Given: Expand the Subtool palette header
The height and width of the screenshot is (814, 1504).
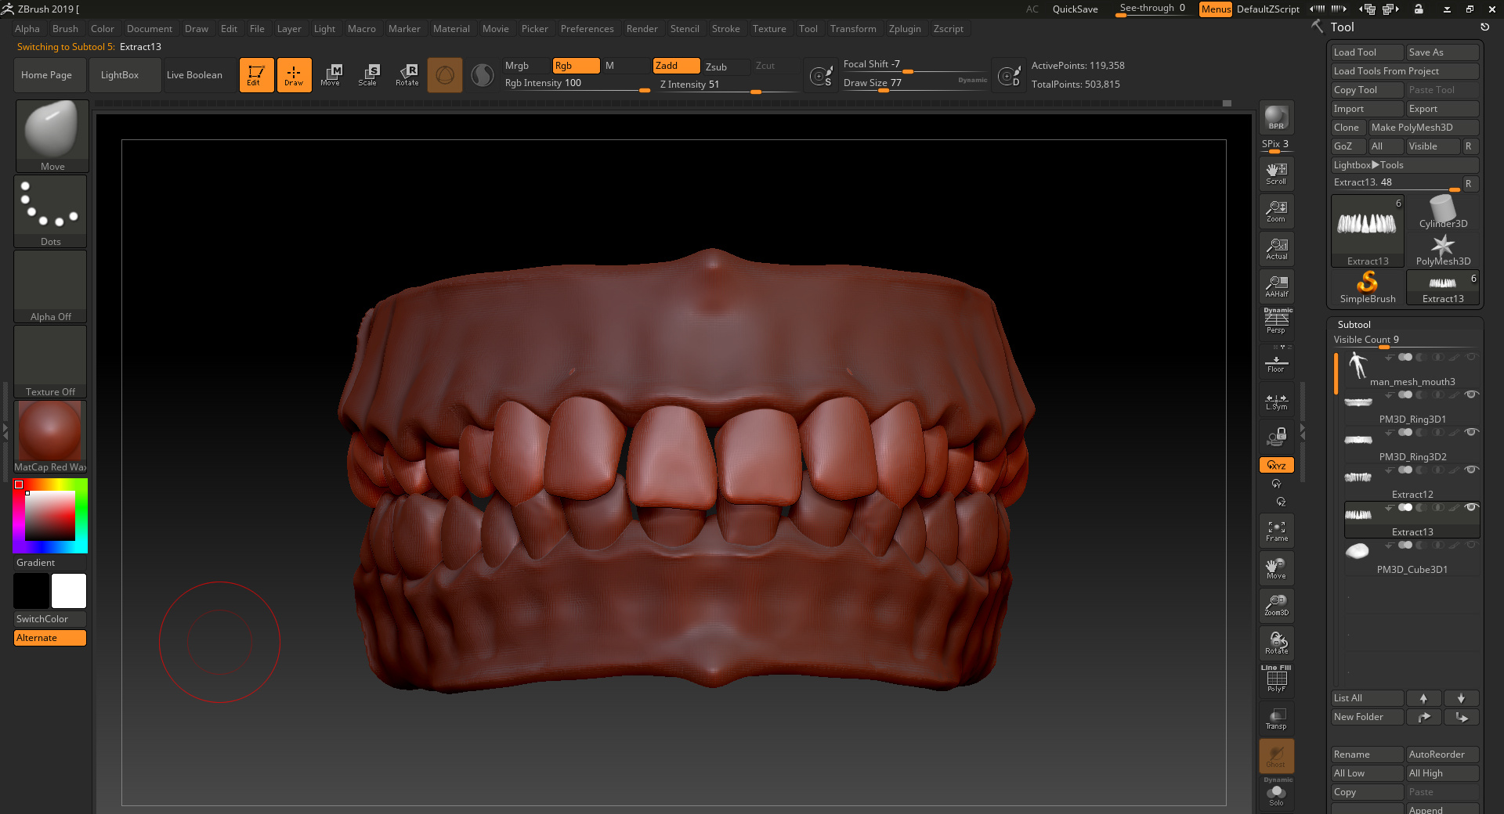Looking at the screenshot, I should point(1354,324).
